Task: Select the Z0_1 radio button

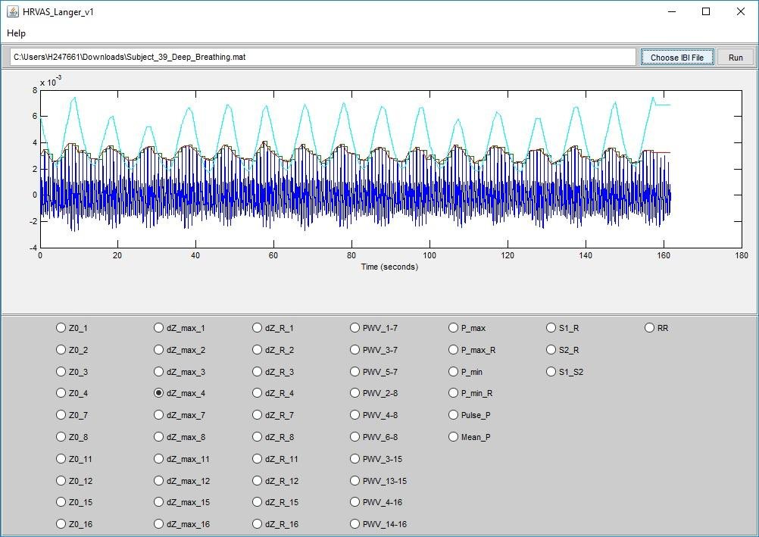Action: 61,328
